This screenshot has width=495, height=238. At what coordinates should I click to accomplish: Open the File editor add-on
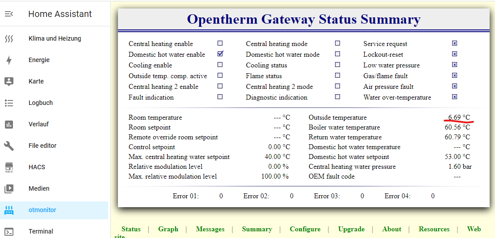tap(42, 146)
